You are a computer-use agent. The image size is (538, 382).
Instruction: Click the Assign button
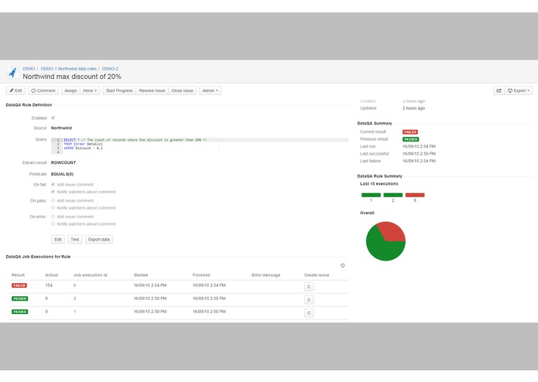pyautogui.click(x=70, y=90)
